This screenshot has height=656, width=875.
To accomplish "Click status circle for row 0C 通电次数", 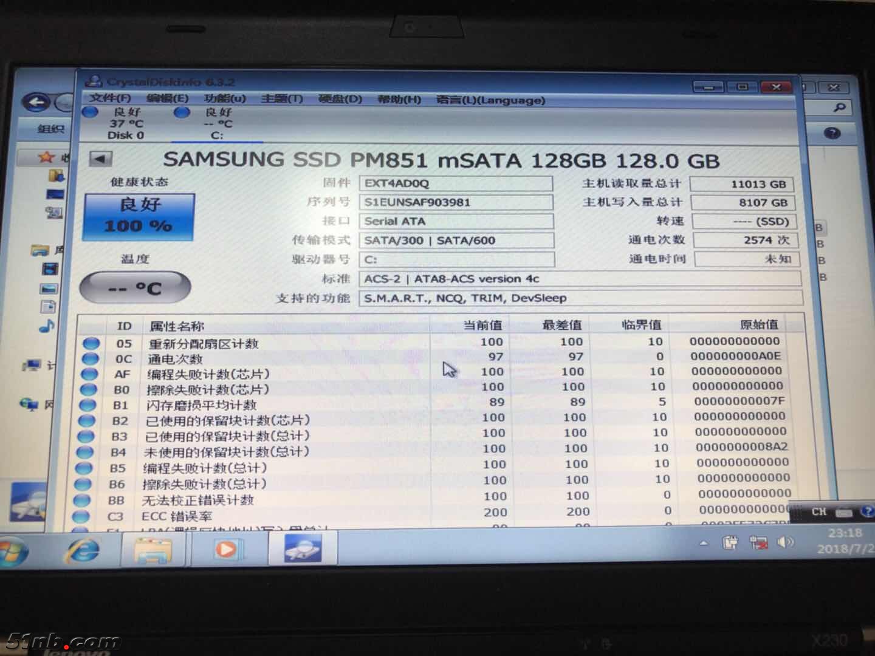I will click(x=90, y=359).
